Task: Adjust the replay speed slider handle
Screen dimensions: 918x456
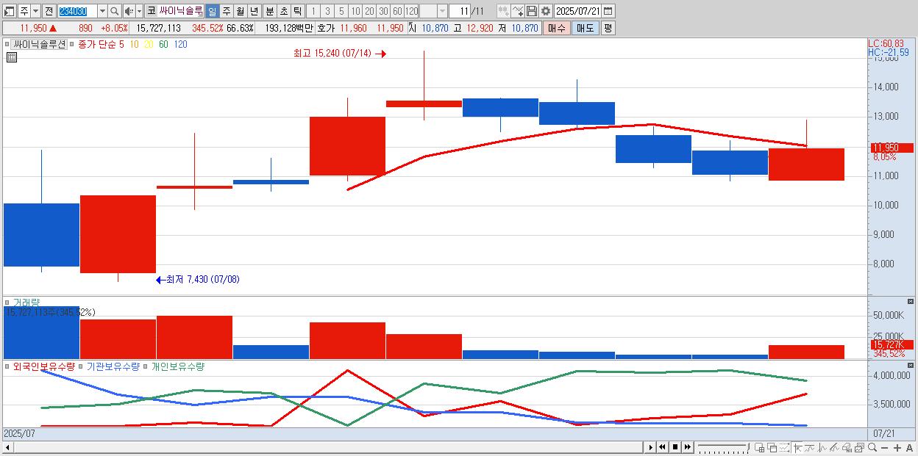Action: coord(748,447)
